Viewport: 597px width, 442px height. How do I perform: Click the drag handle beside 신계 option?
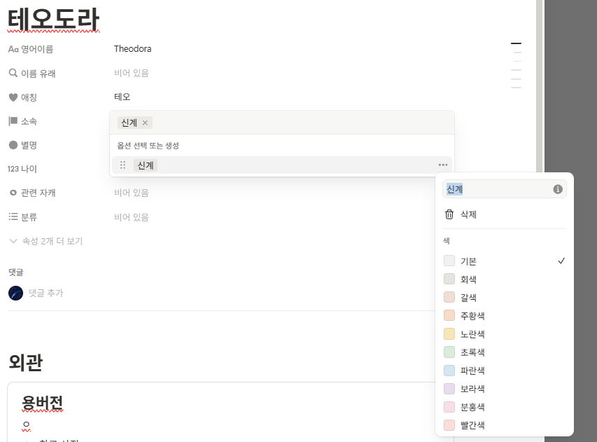122,165
